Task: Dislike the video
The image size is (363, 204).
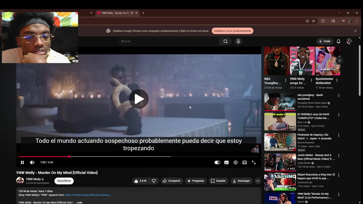Action: point(154,181)
